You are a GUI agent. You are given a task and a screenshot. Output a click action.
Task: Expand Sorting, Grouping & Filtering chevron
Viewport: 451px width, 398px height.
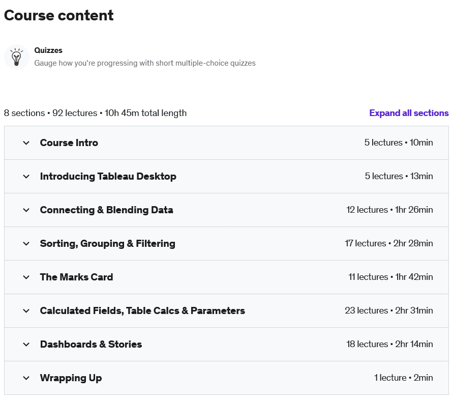(x=26, y=244)
